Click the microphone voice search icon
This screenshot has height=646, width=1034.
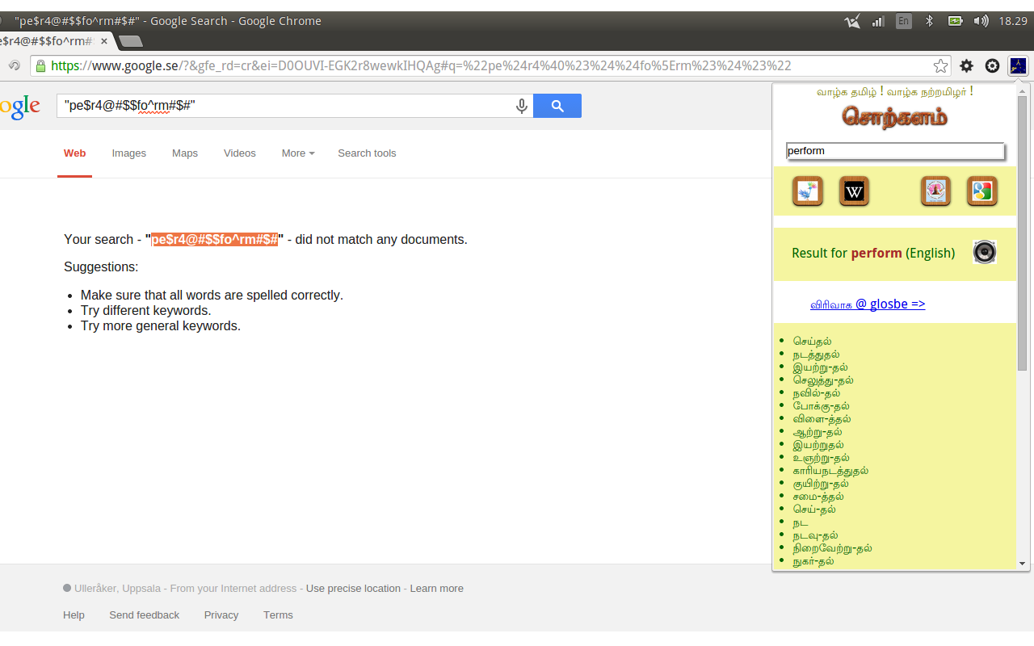click(522, 106)
